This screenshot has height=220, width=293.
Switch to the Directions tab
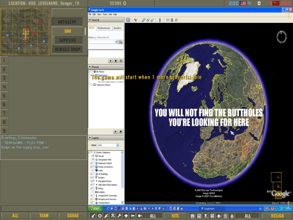(117, 28)
